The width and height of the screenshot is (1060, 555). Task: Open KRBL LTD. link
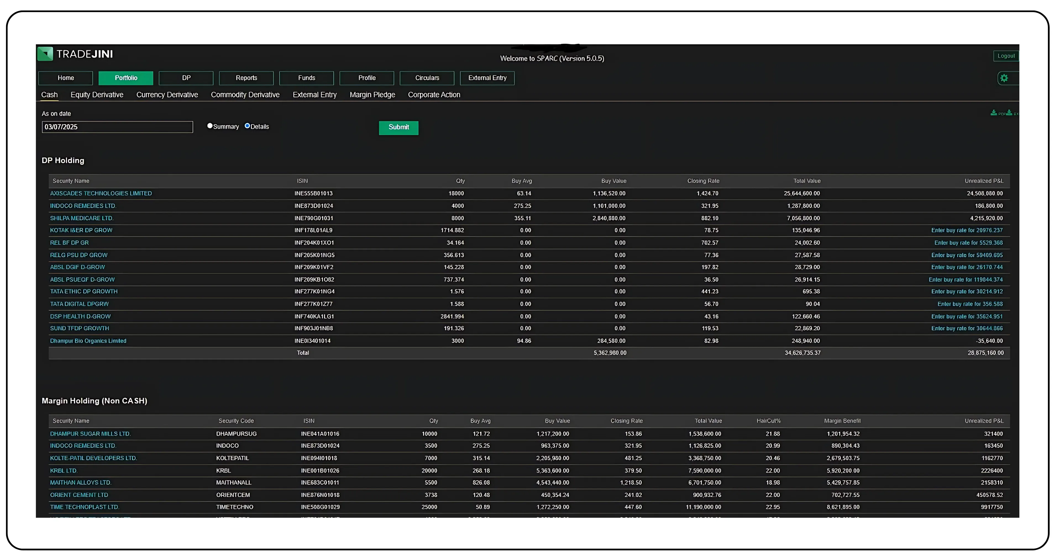(x=64, y=470)
